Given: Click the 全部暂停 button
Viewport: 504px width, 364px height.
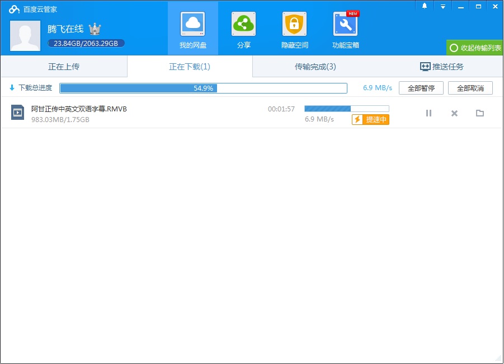Looking at the screenshot, I should [x=421, y=88].
